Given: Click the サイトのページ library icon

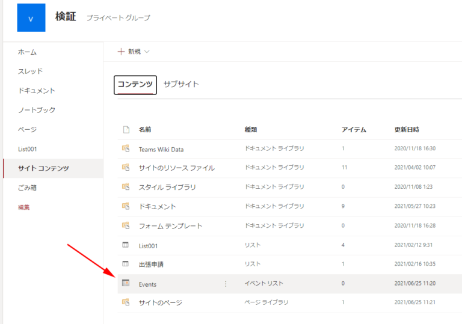Looking at the screenshot, I should pyautogui.click(x=126, y=302).
